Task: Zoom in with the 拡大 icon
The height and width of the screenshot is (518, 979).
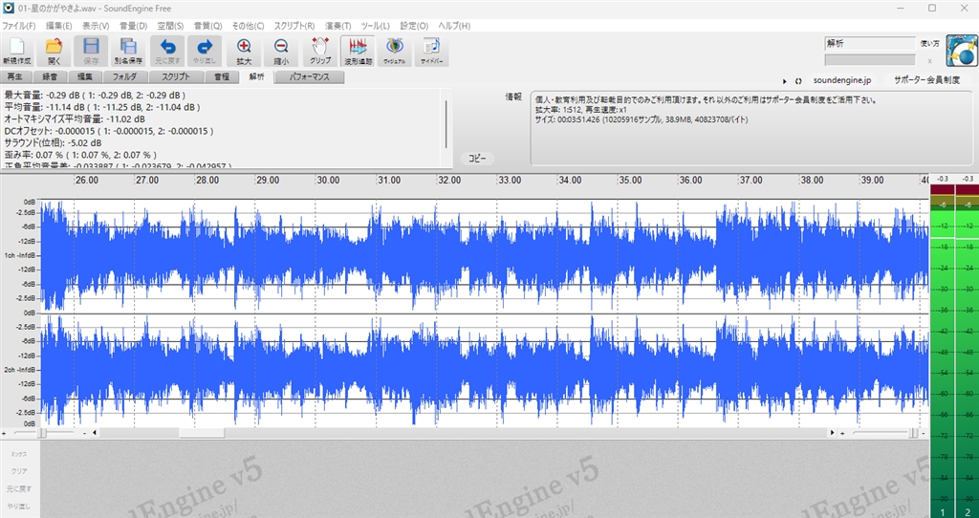Action: [244, 51]
